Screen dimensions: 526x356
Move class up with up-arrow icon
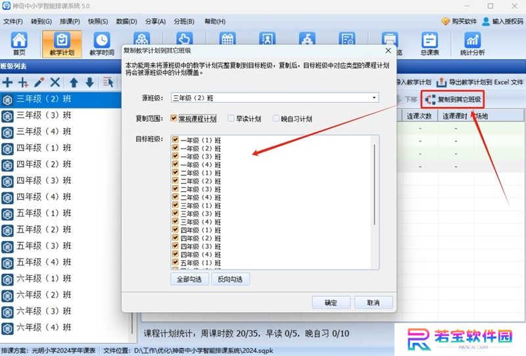74,82
